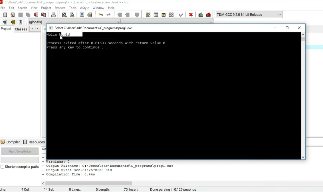The width and height of the screenshot is (323, 192).
Task: Open profile analysis with rightmost toolbar icon
Action: tap(208, 15)
